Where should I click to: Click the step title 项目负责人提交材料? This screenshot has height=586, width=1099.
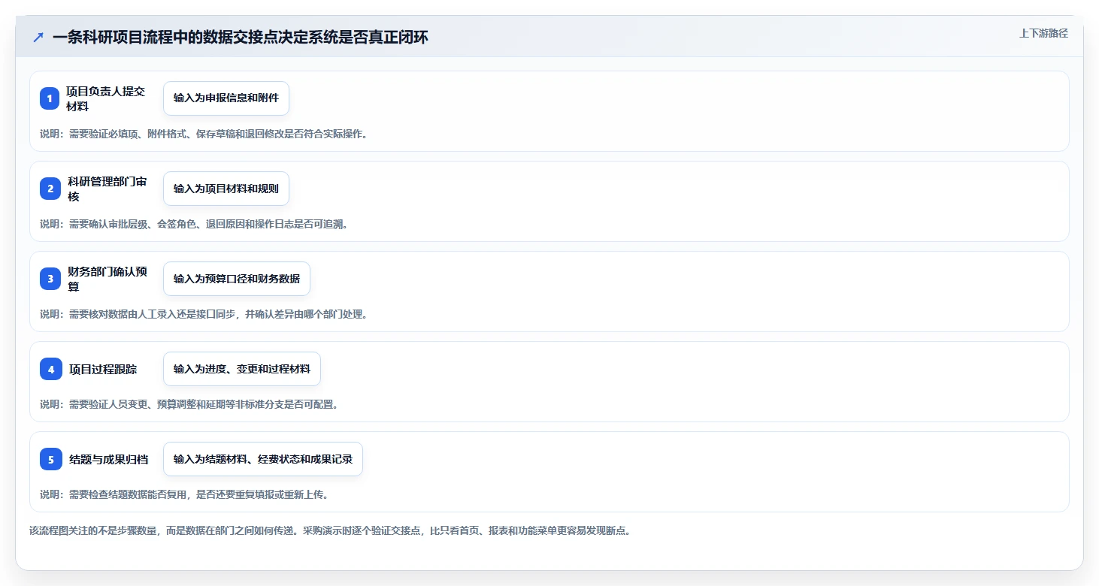coord(105,98)
